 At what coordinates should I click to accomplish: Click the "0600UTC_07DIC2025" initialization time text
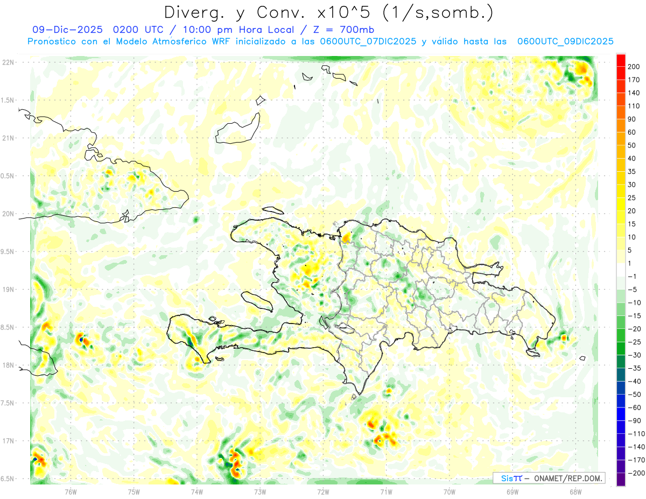click(x=368, y=41)
